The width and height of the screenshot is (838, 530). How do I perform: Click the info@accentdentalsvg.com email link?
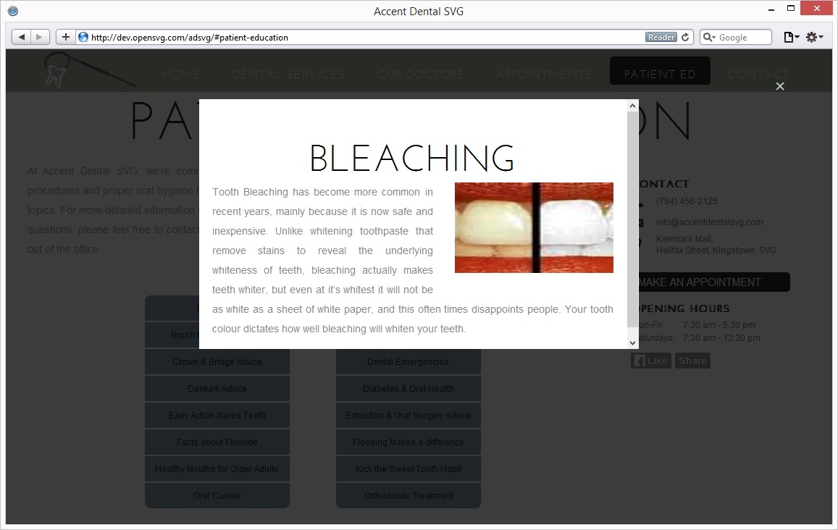pos(709,222)
